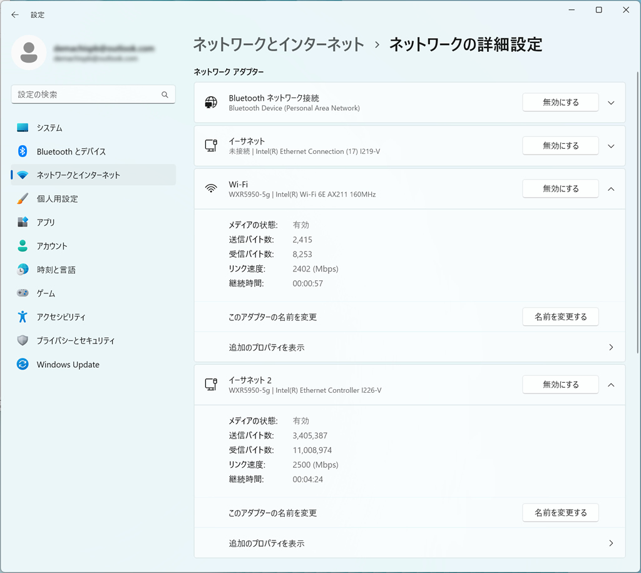This screenshot has width=641, height=573.
Task: Collapse the Wi-Fi adapter details chevron
Action: (611, 189)
